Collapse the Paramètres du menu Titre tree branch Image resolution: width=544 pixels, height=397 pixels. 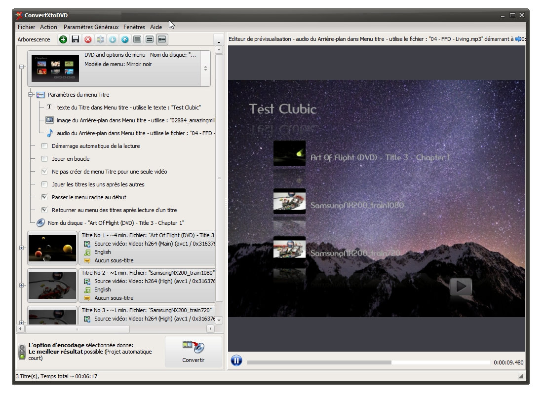(31, 95)
